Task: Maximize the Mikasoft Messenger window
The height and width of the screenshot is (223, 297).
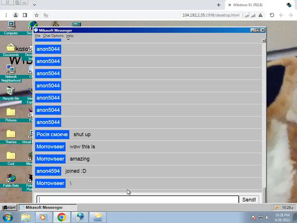Action: point(258,30)
